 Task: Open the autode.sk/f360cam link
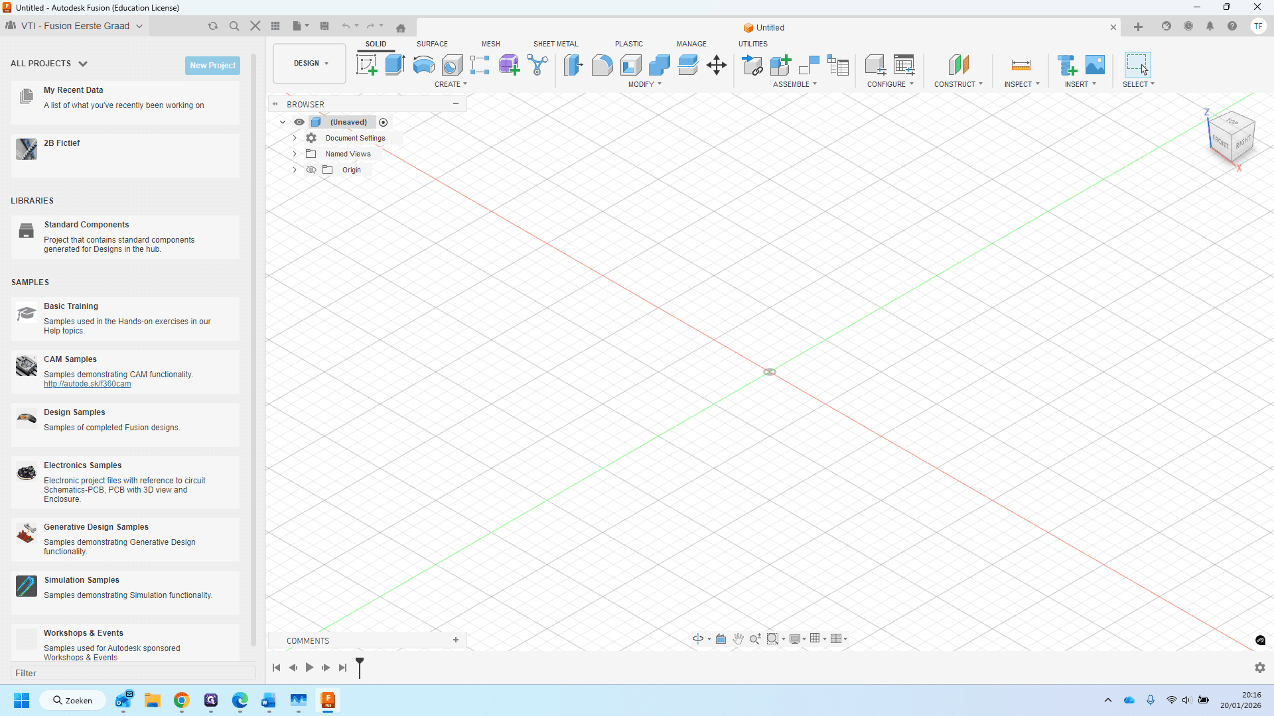pyautogui.click(x=87, y=384)
